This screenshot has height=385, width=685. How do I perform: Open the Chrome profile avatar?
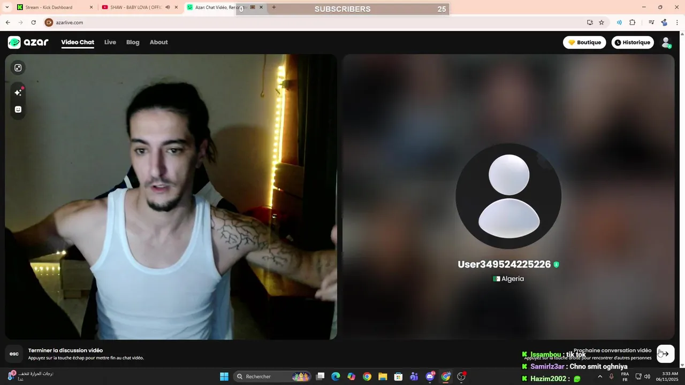pos(664,22)
